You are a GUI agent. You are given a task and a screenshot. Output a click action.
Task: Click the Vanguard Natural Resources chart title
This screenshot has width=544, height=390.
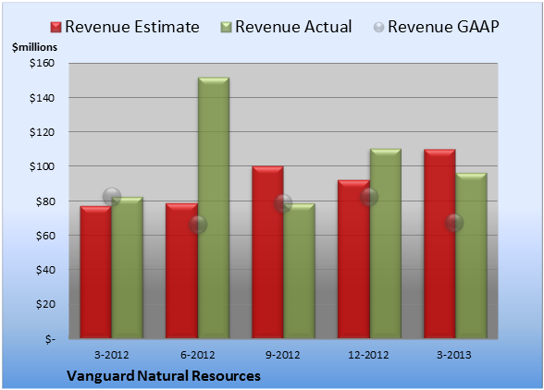coord(164,376)
